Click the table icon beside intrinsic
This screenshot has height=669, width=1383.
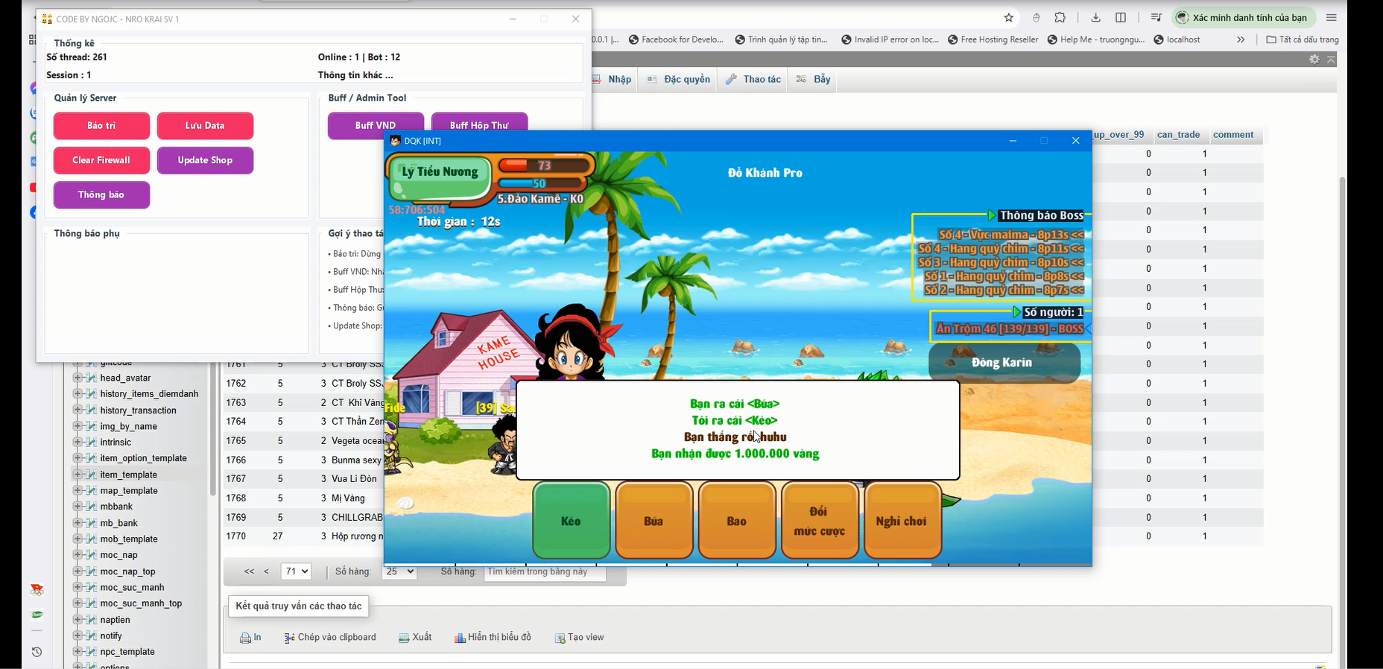click(91, 442)
